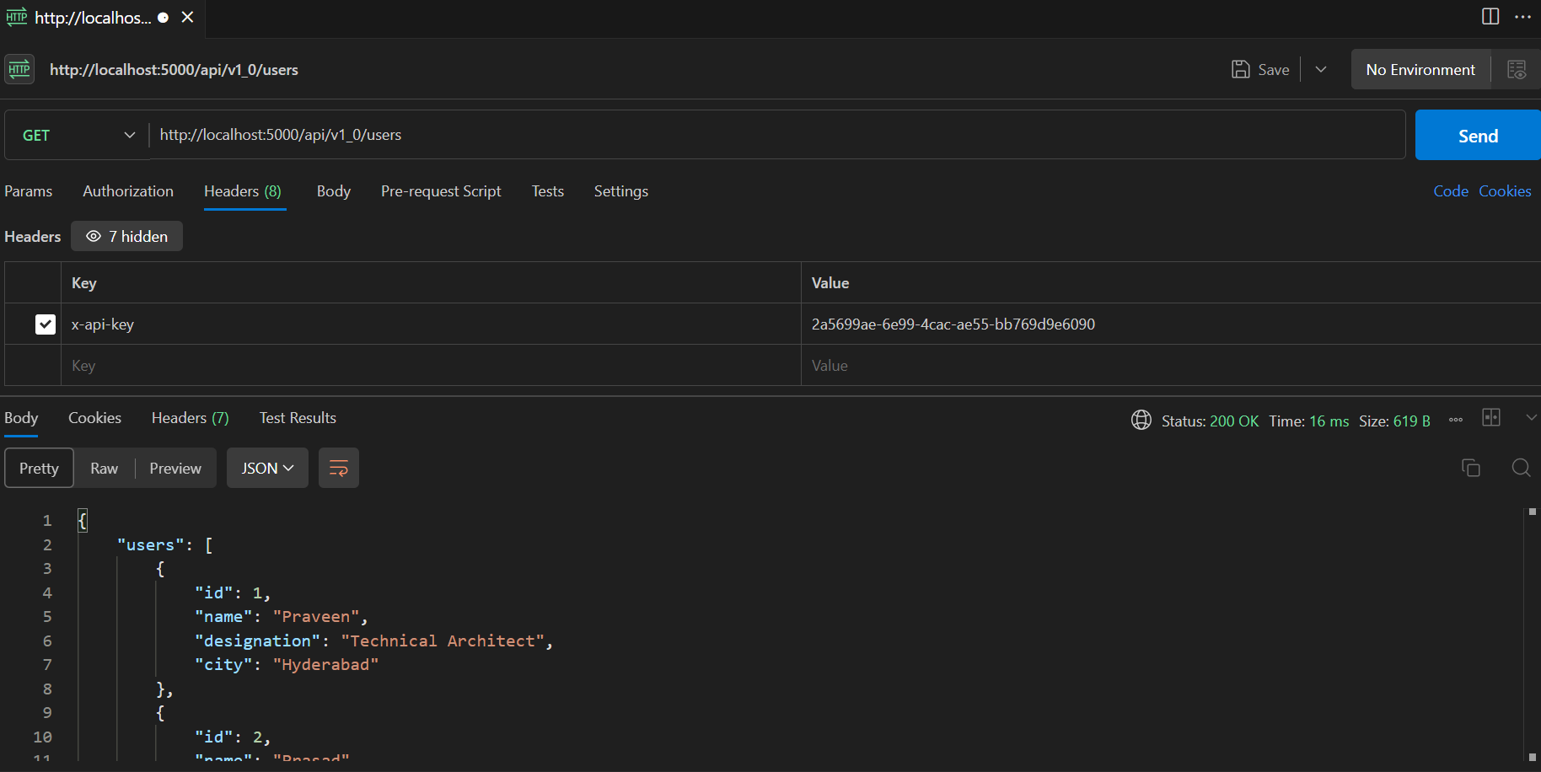The height and width of the screenshot is (772, 1541).
Task: Open the JSON format dropdown
Action: point(267,468)
